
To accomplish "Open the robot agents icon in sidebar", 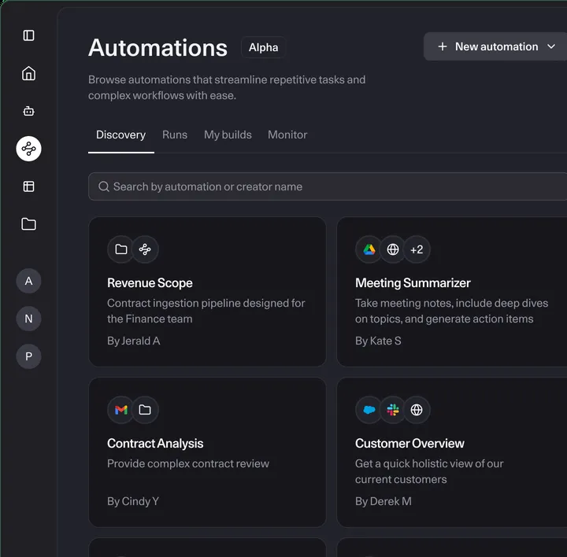I will tap(28, 111).
